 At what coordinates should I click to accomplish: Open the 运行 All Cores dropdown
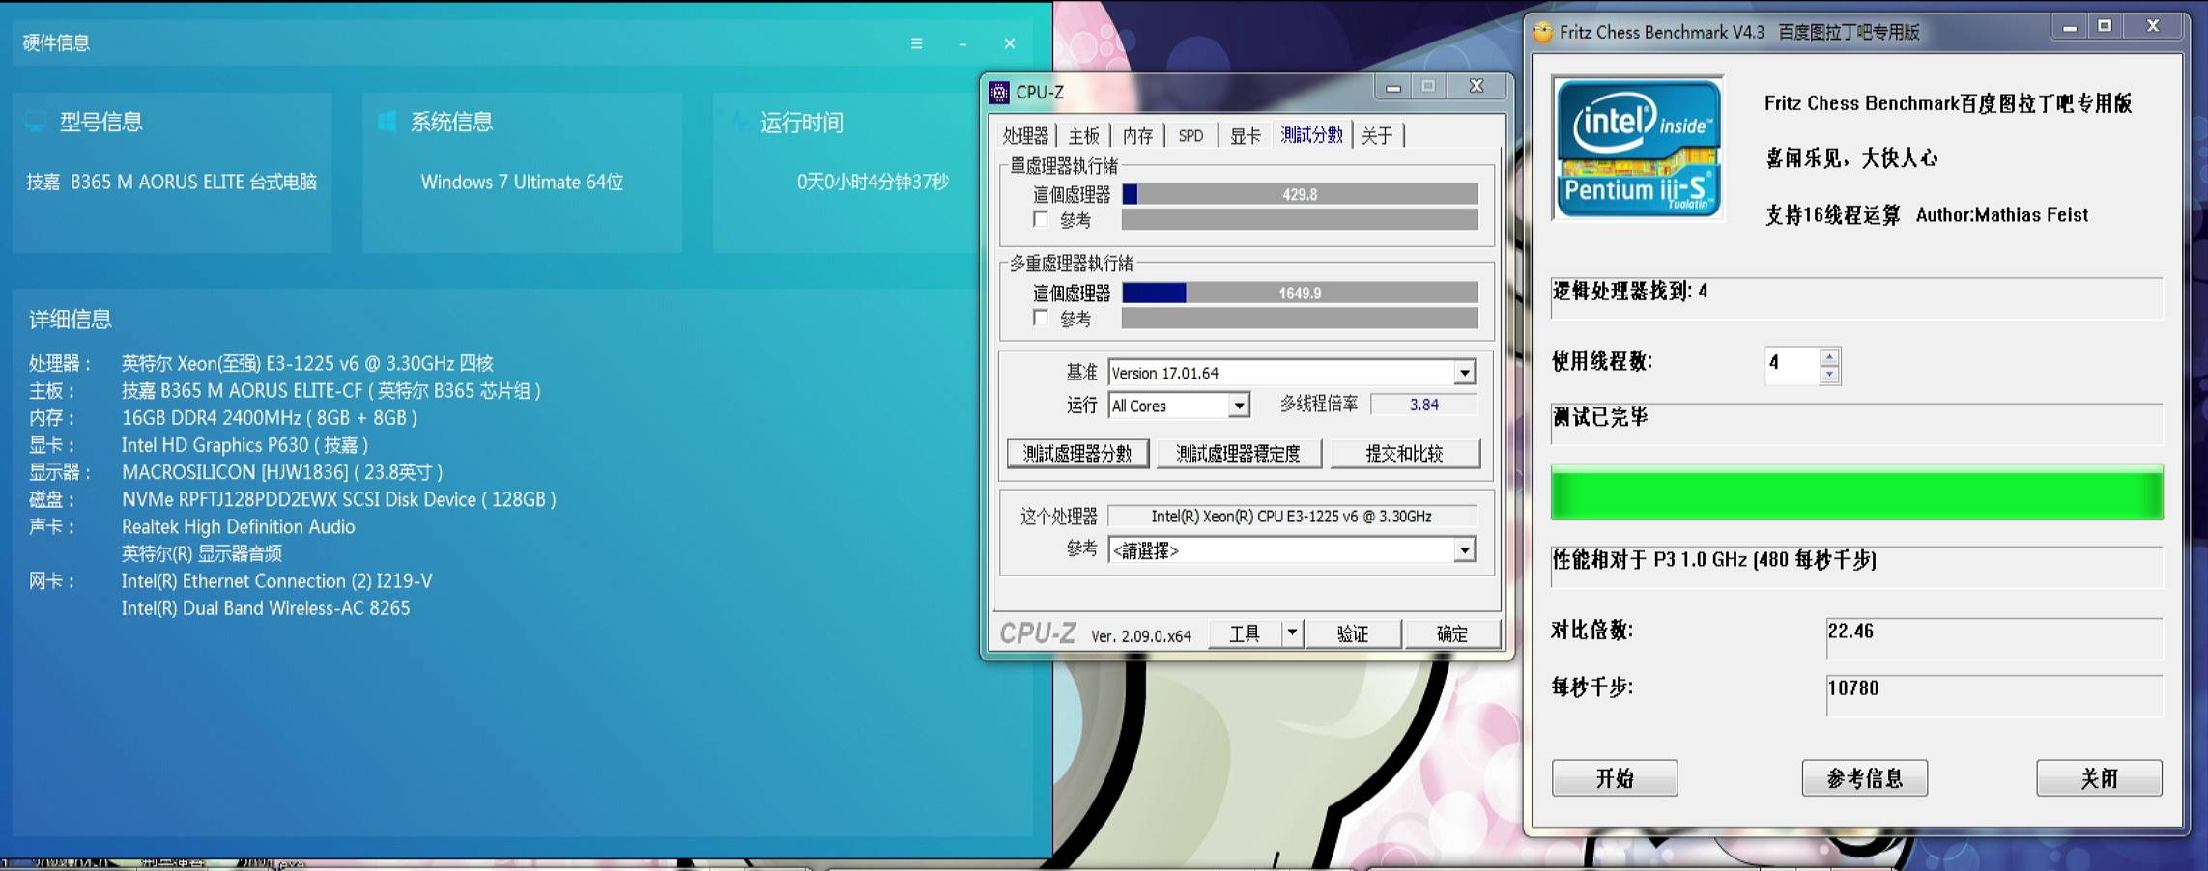[x=1238, y=406]
